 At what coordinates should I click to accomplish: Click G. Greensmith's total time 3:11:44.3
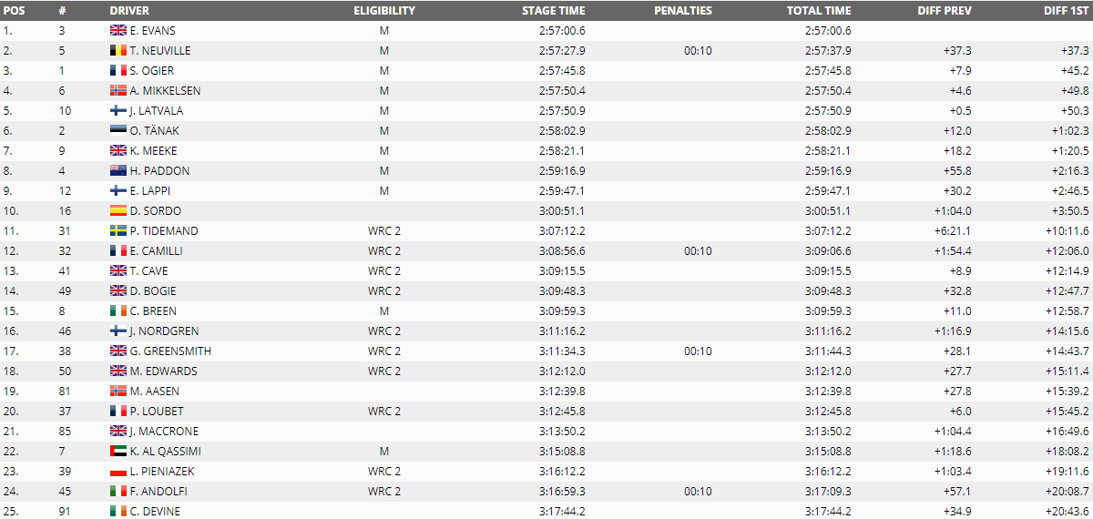tap(828, 351)
